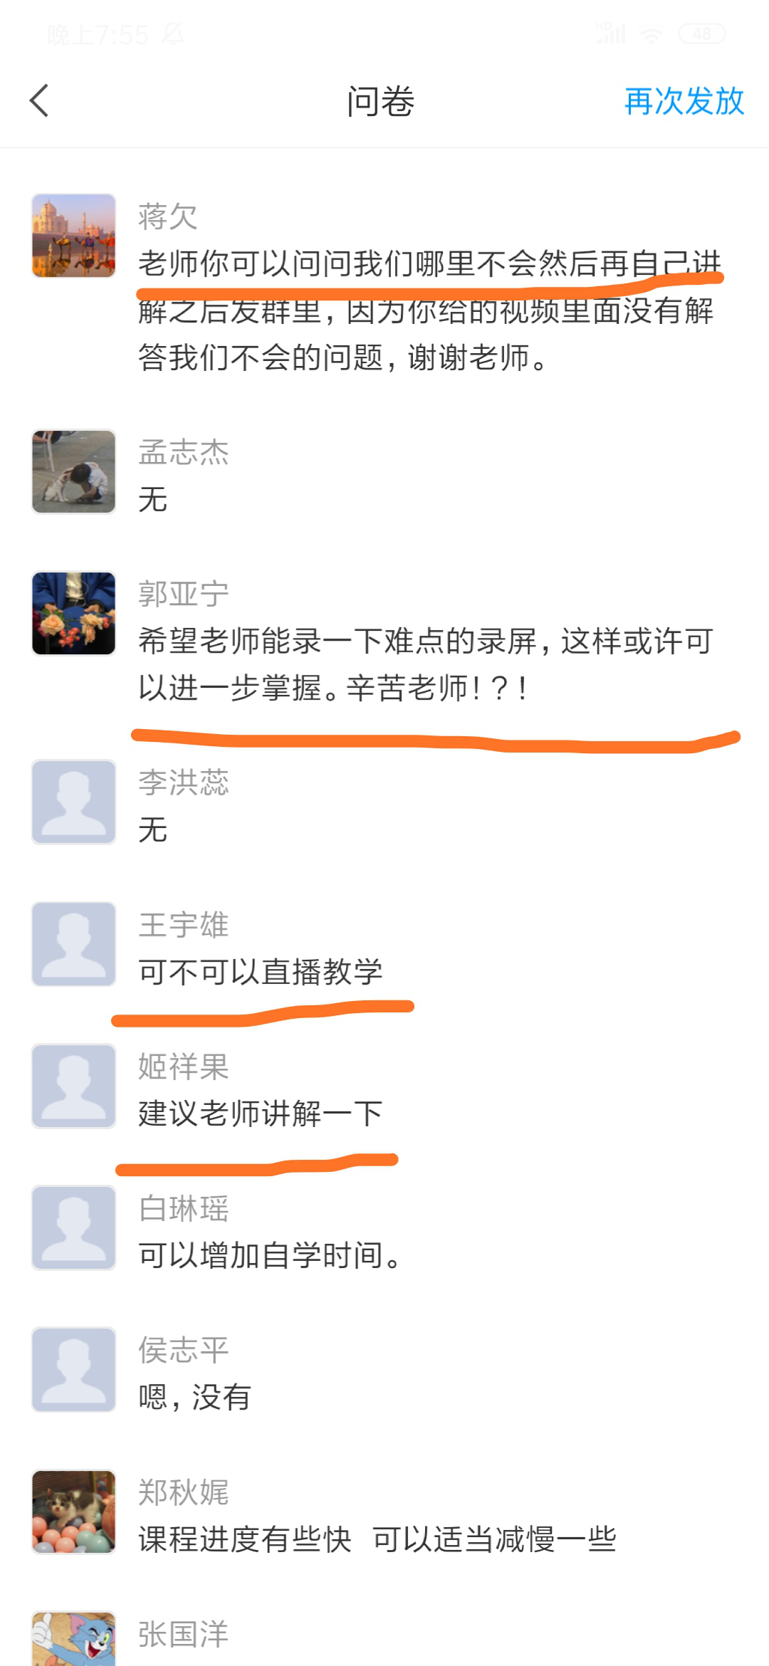This screenshot has width=769, height=1666.
Task: Tap 白琳瑶's default avatar icon
Action: click(x=74, y=1227)
